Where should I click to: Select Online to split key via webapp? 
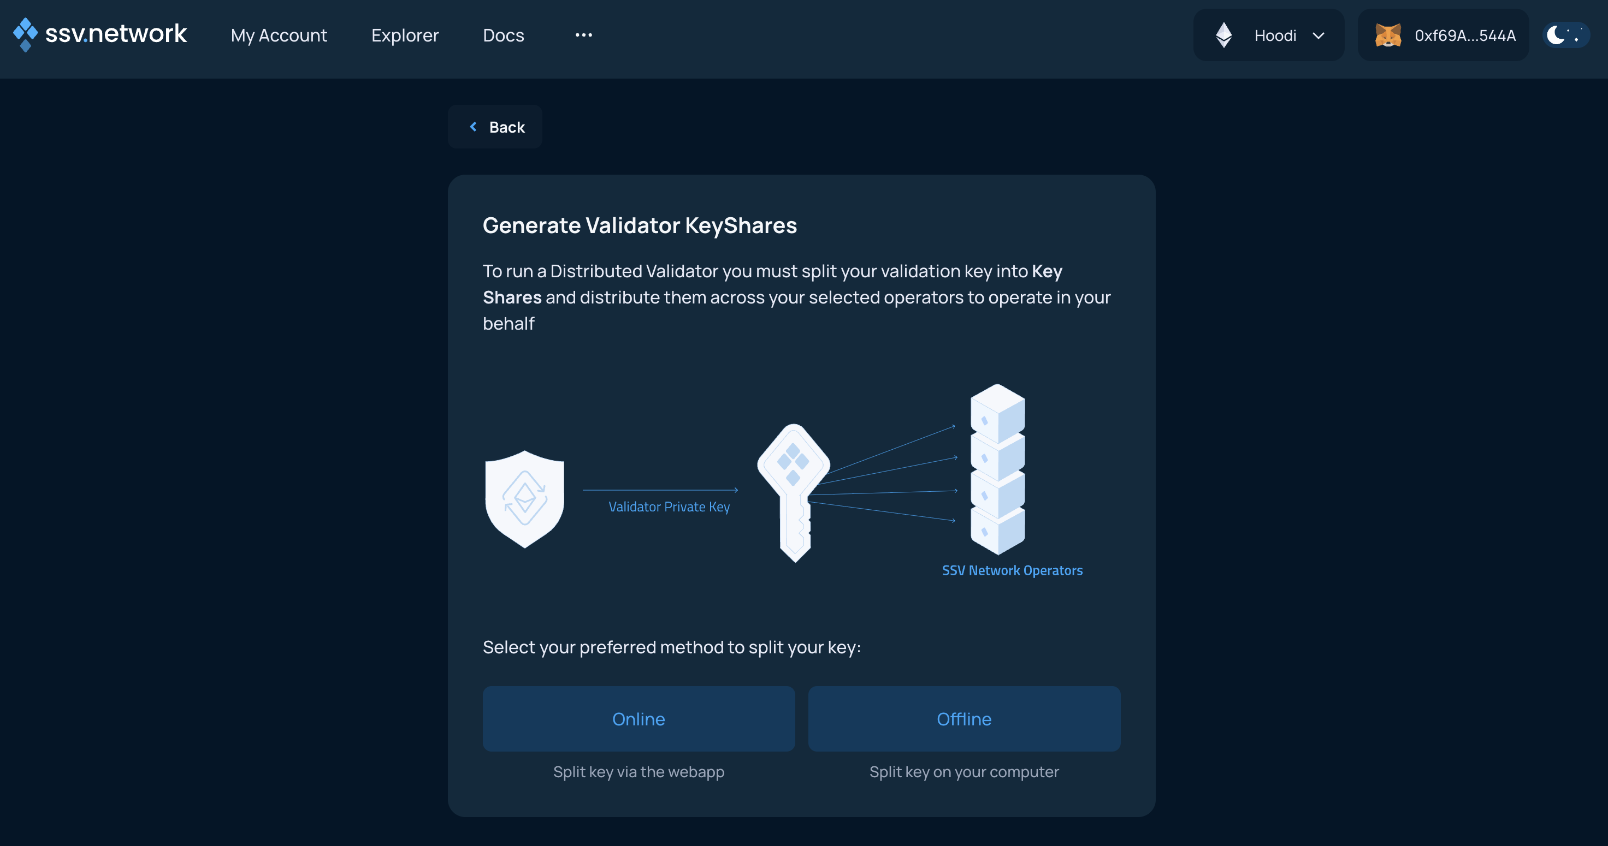[x=638, y=719]
